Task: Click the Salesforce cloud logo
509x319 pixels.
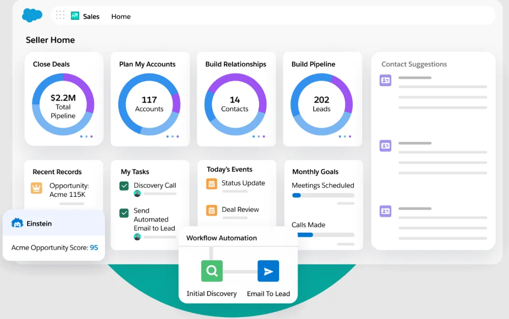Action: (x=31, y=15)
